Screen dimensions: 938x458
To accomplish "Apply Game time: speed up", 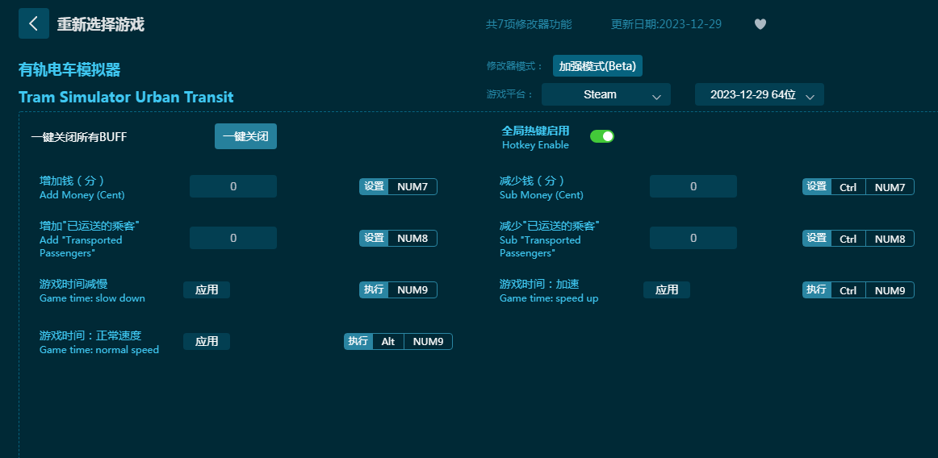I will [x=667, y=289].
